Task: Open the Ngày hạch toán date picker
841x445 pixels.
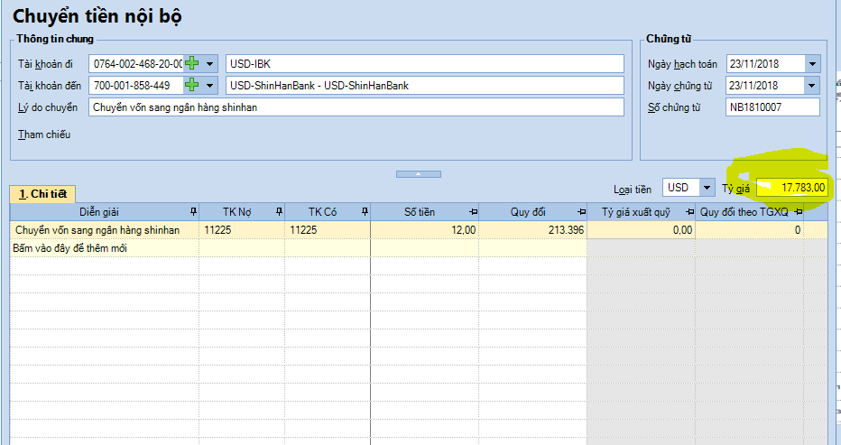Action: (x=812, y=64)
